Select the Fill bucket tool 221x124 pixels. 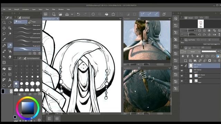coord(4,69)
